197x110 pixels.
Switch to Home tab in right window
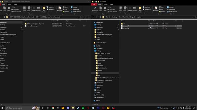pos(100,4)
